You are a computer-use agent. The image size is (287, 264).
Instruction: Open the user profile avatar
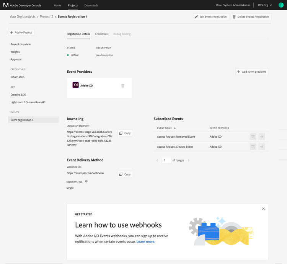click(x=281, y=5)
